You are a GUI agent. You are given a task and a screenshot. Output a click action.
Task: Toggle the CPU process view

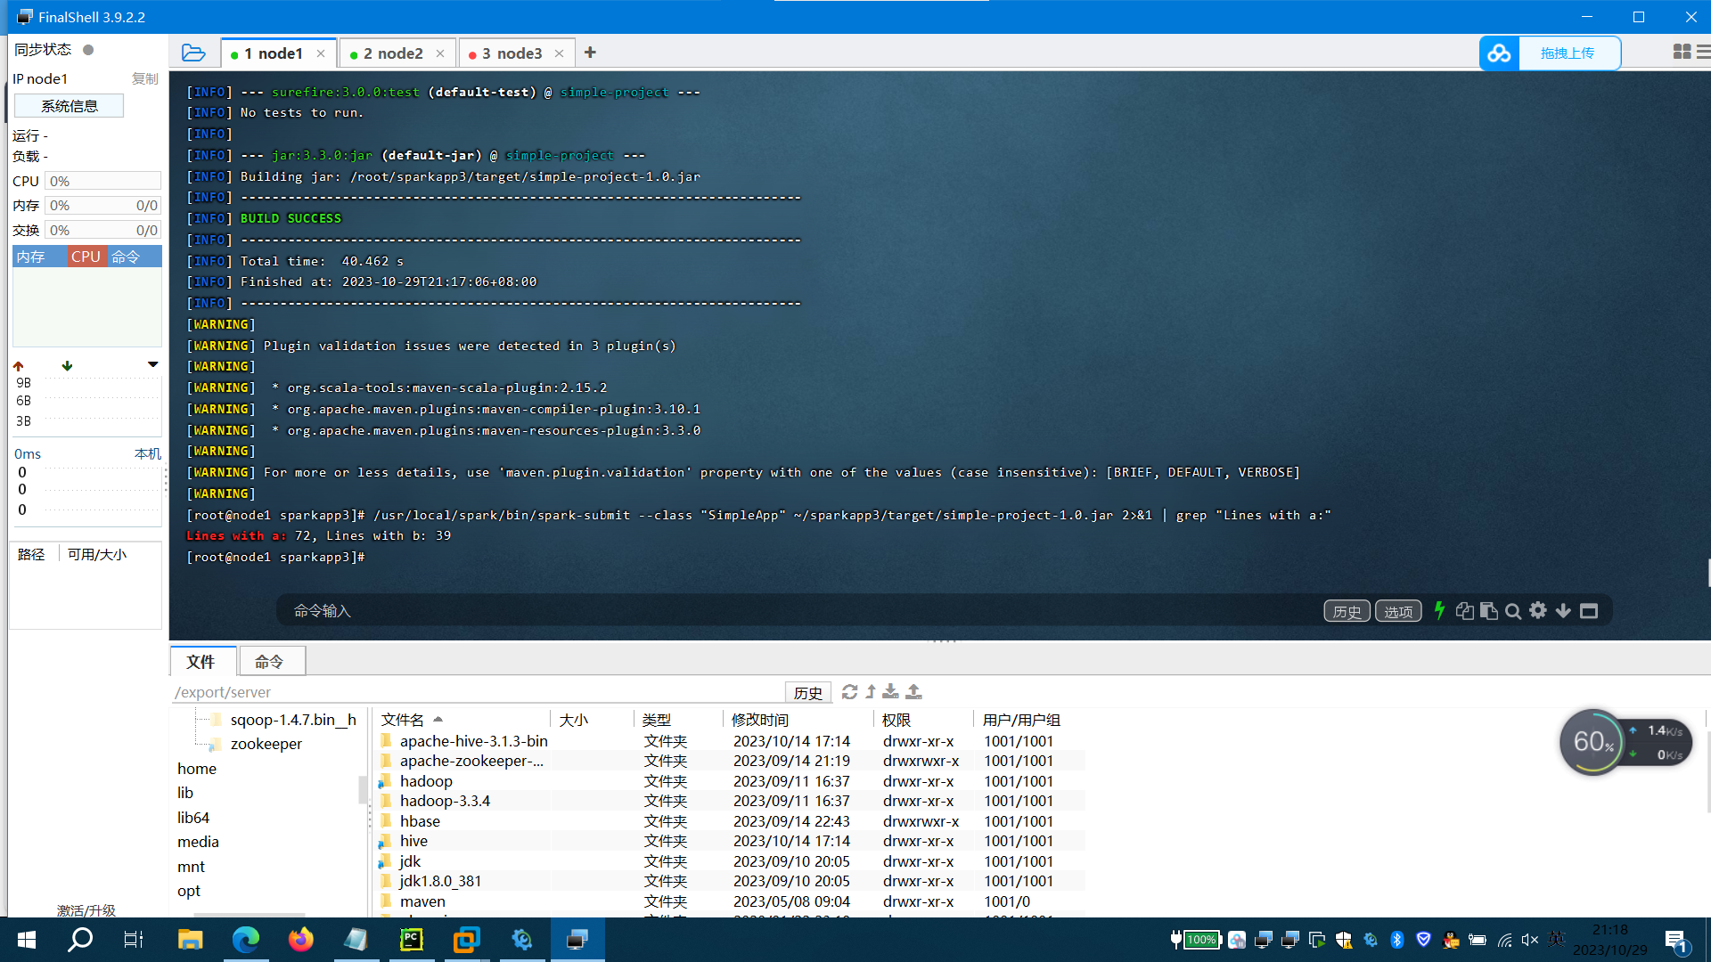click(x=86, y=257)
